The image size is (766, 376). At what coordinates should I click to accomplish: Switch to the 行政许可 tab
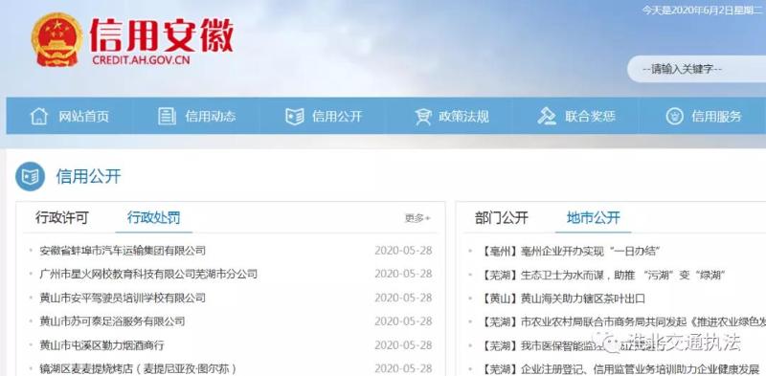coord(62,218)
